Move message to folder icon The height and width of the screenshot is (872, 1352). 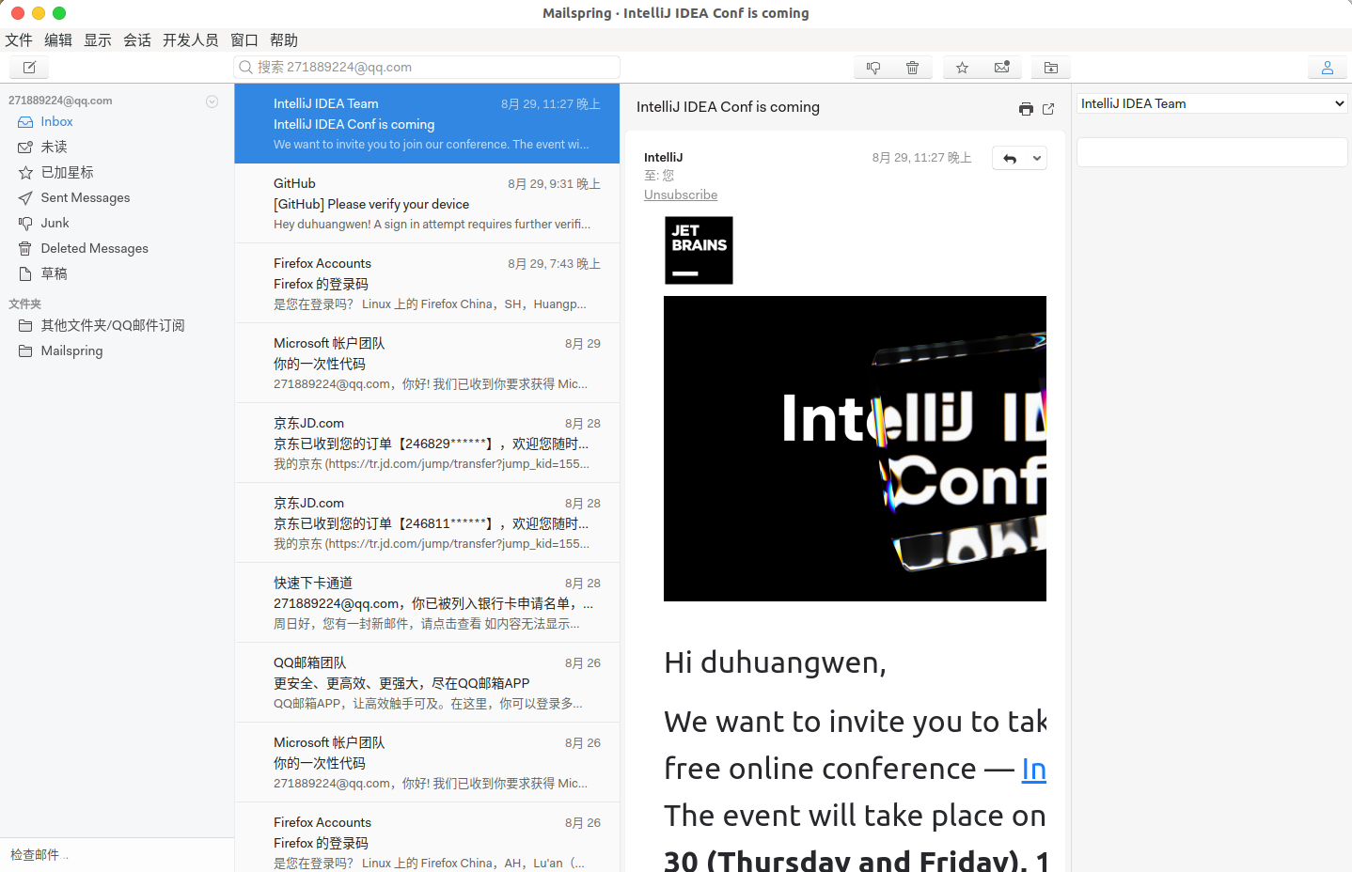tap(1051, 68)
